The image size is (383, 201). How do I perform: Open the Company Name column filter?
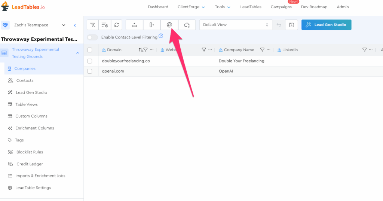(x=262, y=50)
